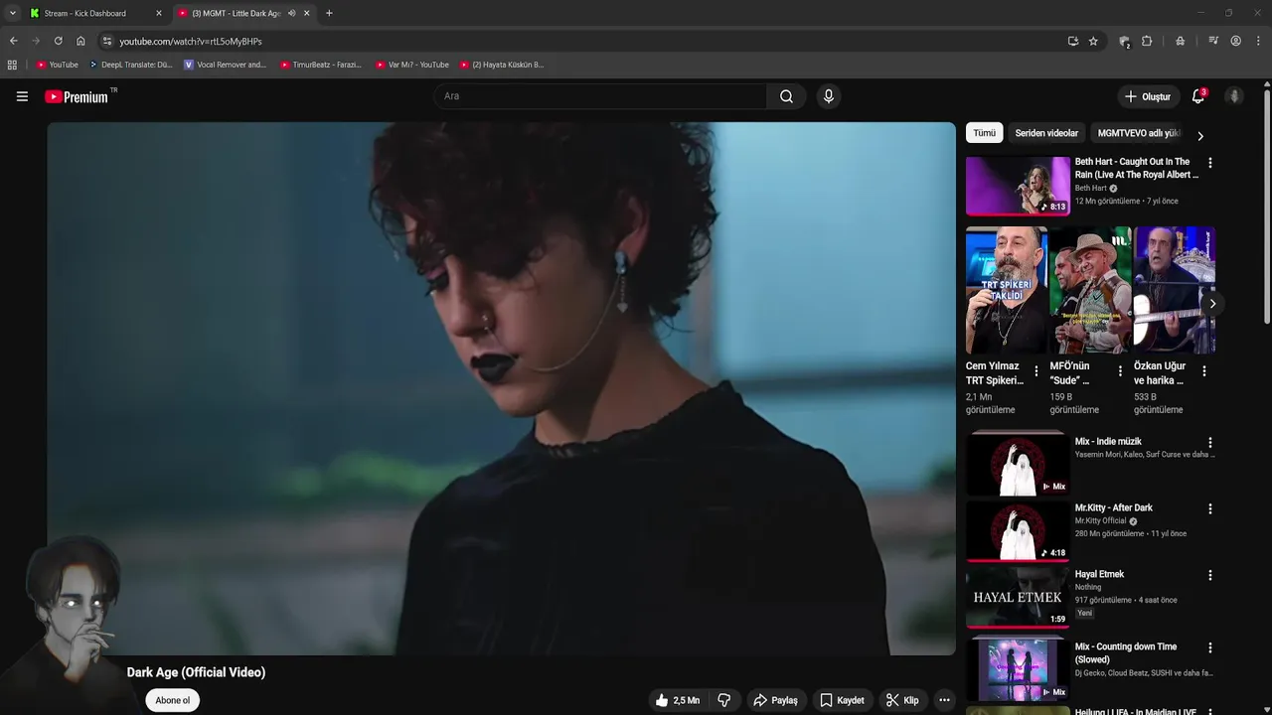Screen dimensions: 1272x715
Task: Close the MGMT YouTube tab
Action: point(307,13)
